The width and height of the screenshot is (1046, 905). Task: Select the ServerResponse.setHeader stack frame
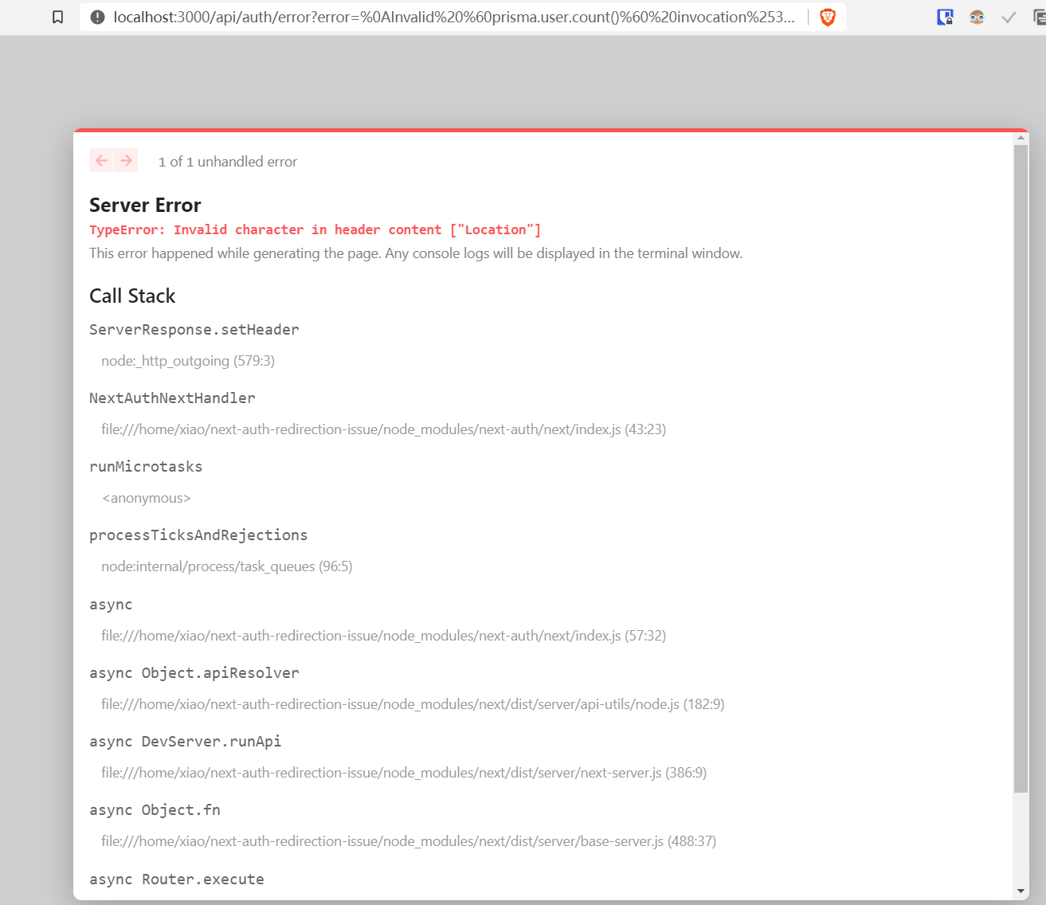pos(194,329)
